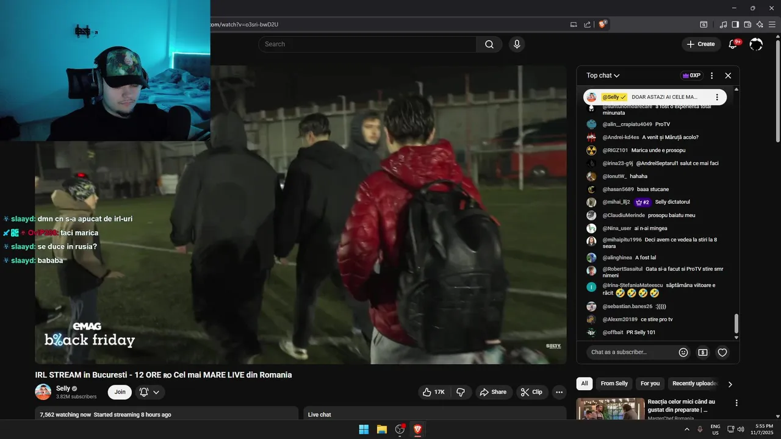Click the browser address bar URL
This screenshot has width=781, height=439.
(244, 24)
